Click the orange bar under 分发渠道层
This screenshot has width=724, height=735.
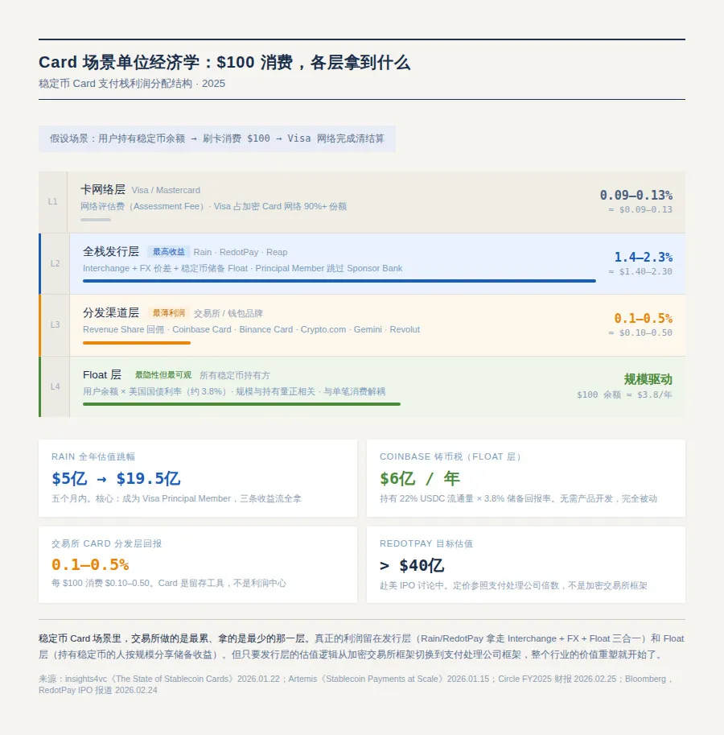pos(137,342)
